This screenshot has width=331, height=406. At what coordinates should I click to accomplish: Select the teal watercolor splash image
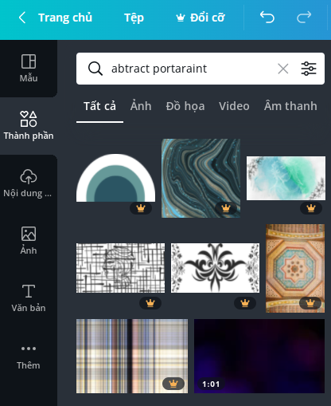pos(286,178)
